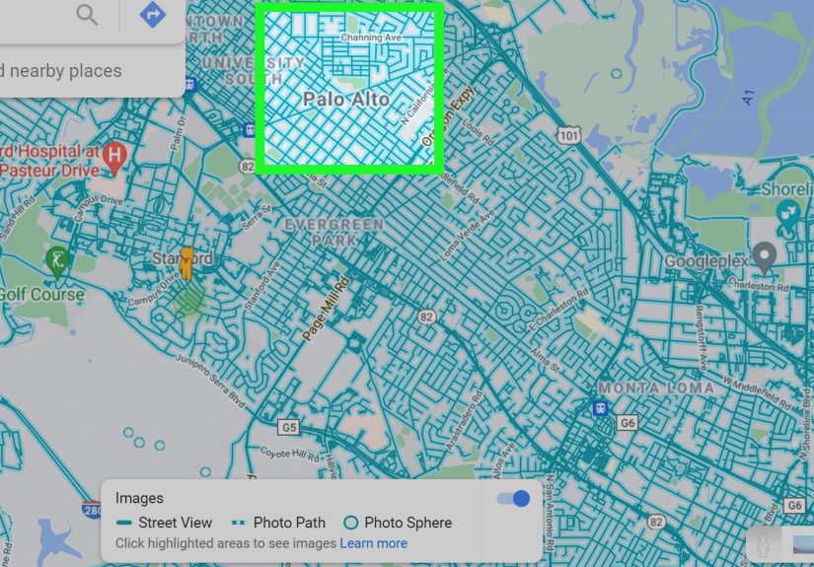Open directions with the blue arrow icon
The width and height of the screenshot is (814, 567).
(153, 15)
